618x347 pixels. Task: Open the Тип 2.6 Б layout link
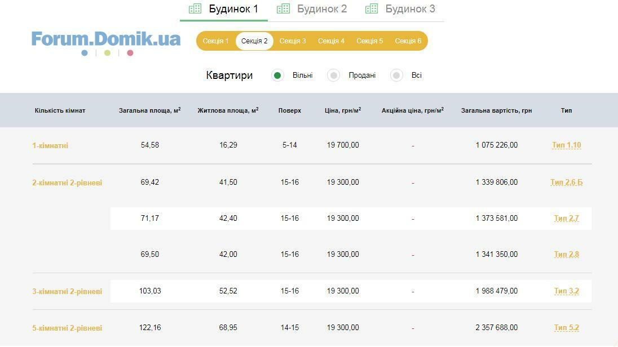[566, 183]
